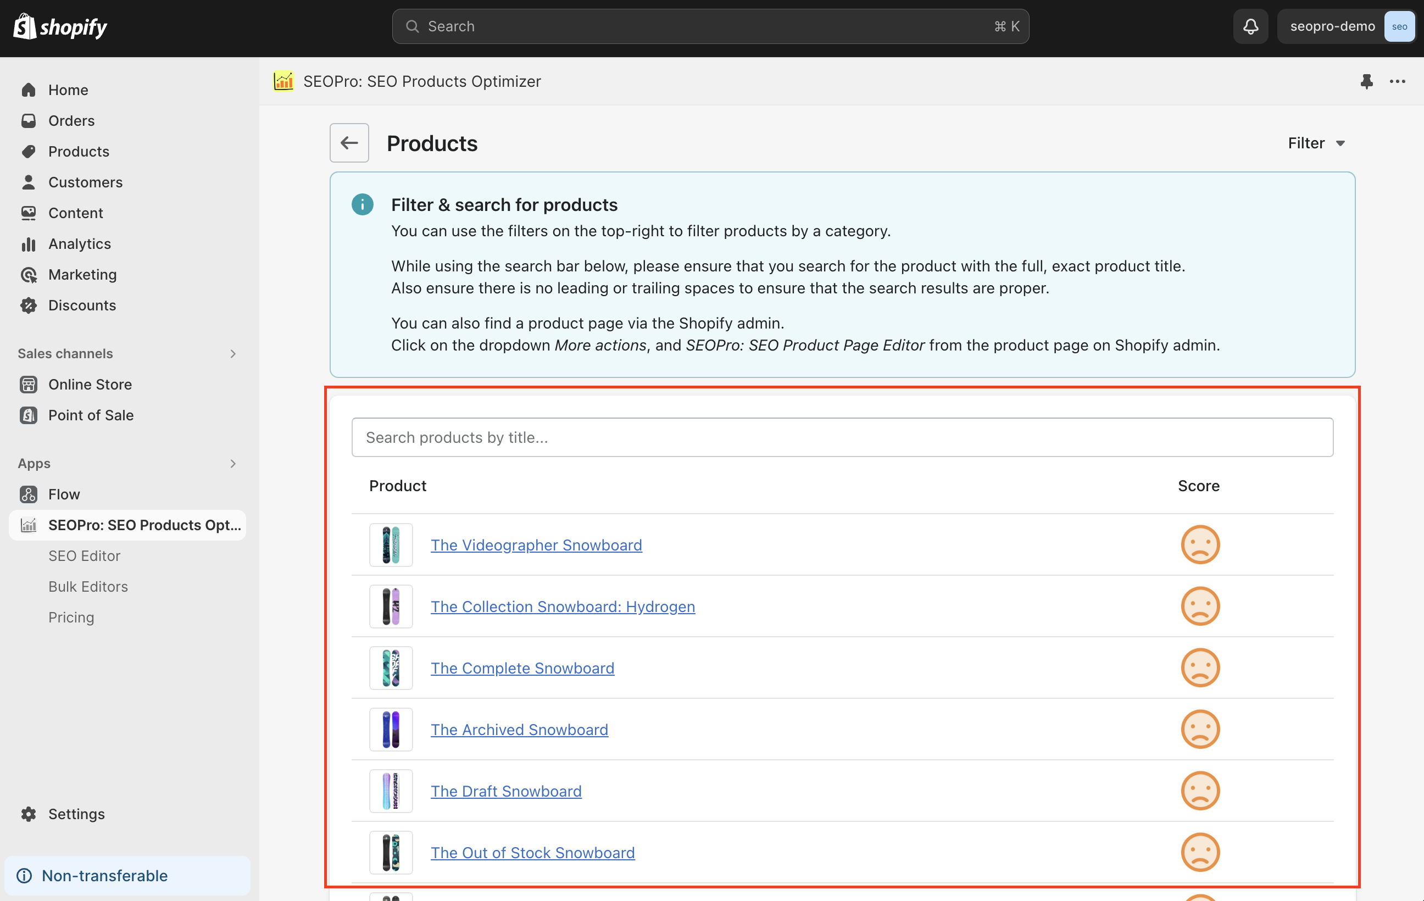Go to Bulk Editors in sidebar
The height and width of the screenshot is (901, 1424).
click(87, 587)
